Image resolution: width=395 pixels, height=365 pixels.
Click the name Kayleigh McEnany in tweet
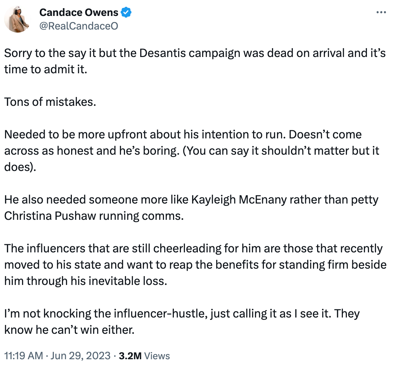239,199
